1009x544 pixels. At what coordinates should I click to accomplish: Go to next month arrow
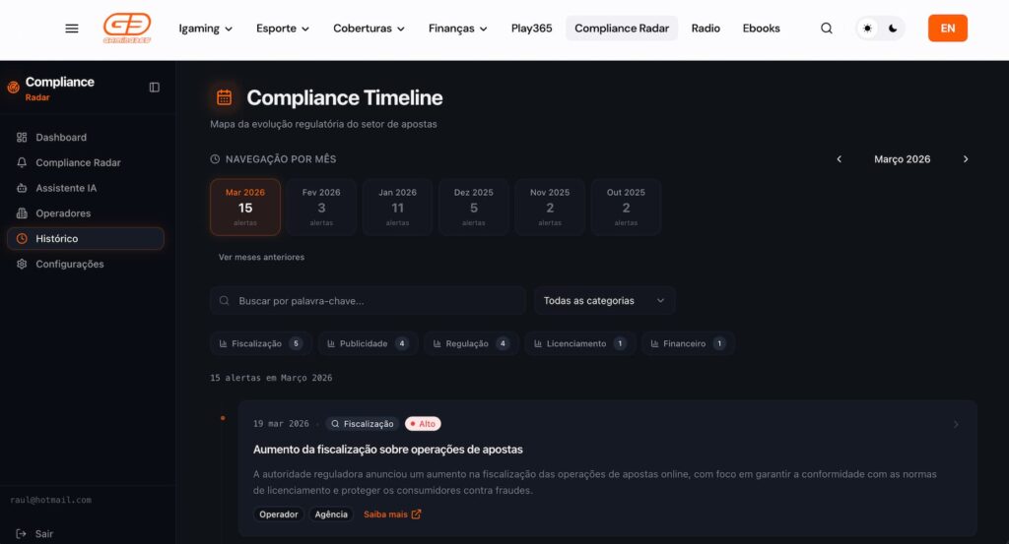pyautogui.click(x=966, y=159)
